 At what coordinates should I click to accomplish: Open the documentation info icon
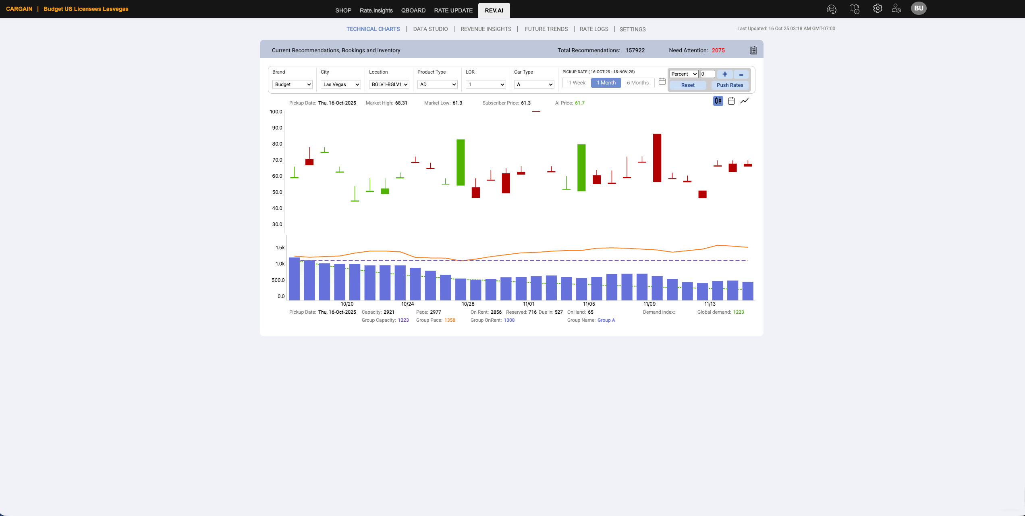point(855,9)
